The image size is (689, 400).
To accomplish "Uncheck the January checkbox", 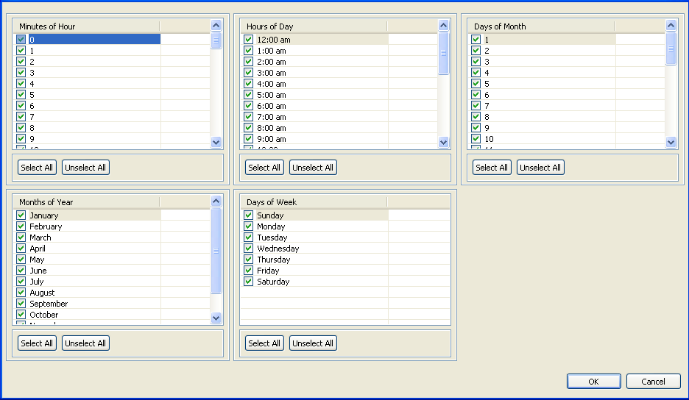I will (x=21, y=215).
